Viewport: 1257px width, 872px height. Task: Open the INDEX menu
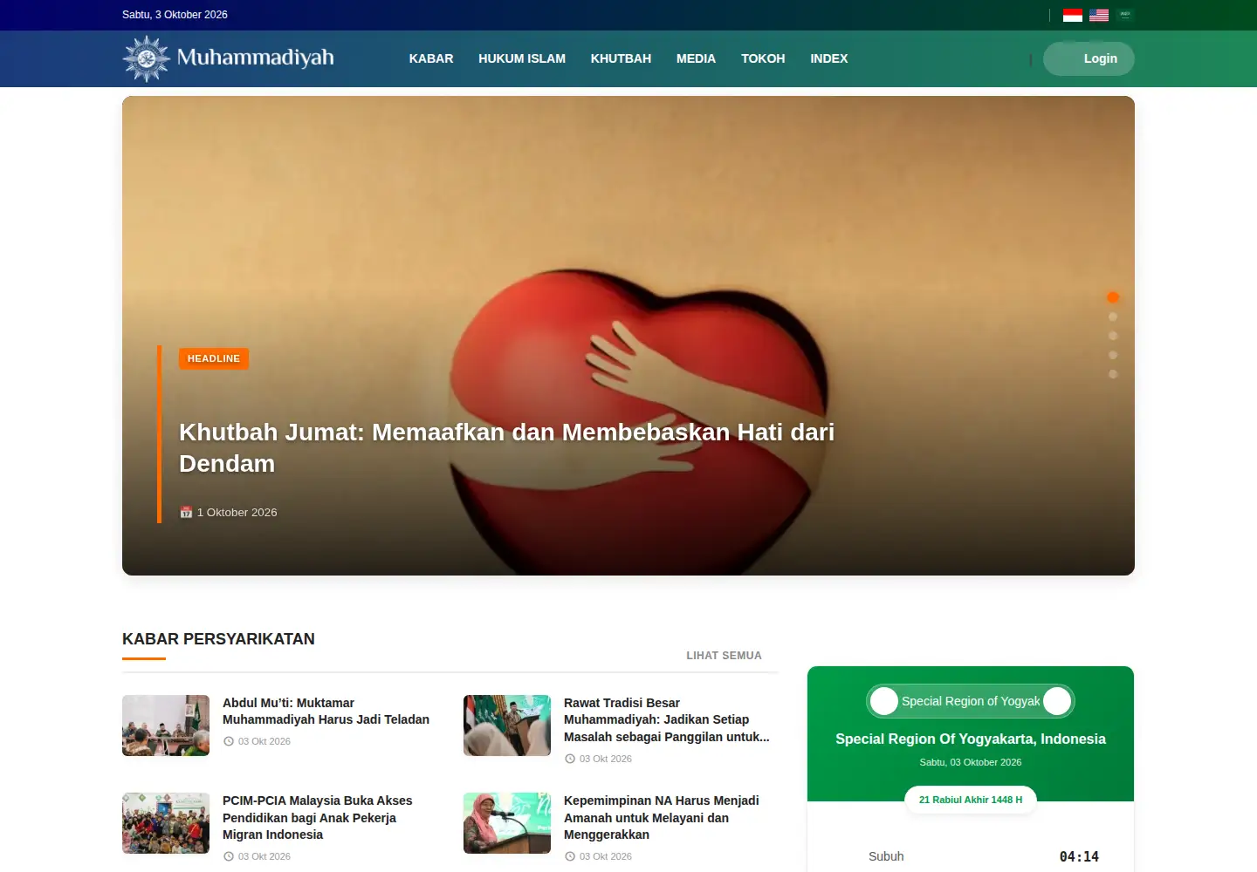click(829, 58)
